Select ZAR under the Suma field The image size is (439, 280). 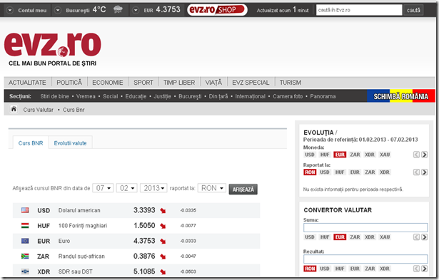click(355, 237)
